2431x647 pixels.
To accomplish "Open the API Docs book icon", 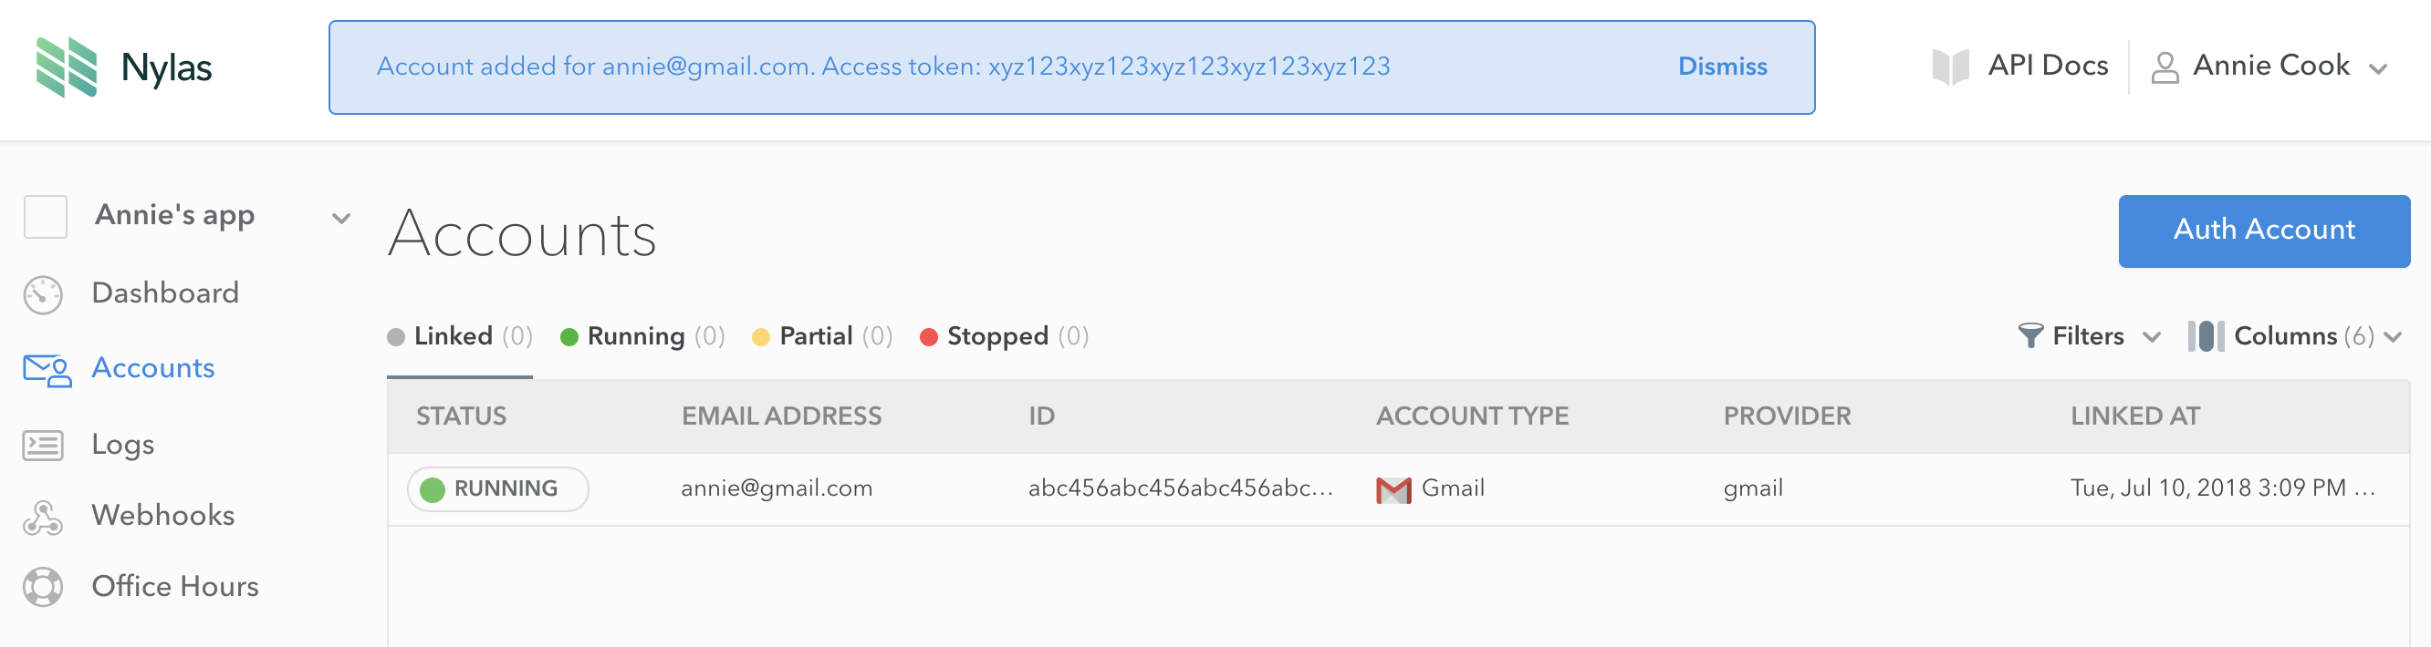I will 1950,66.
